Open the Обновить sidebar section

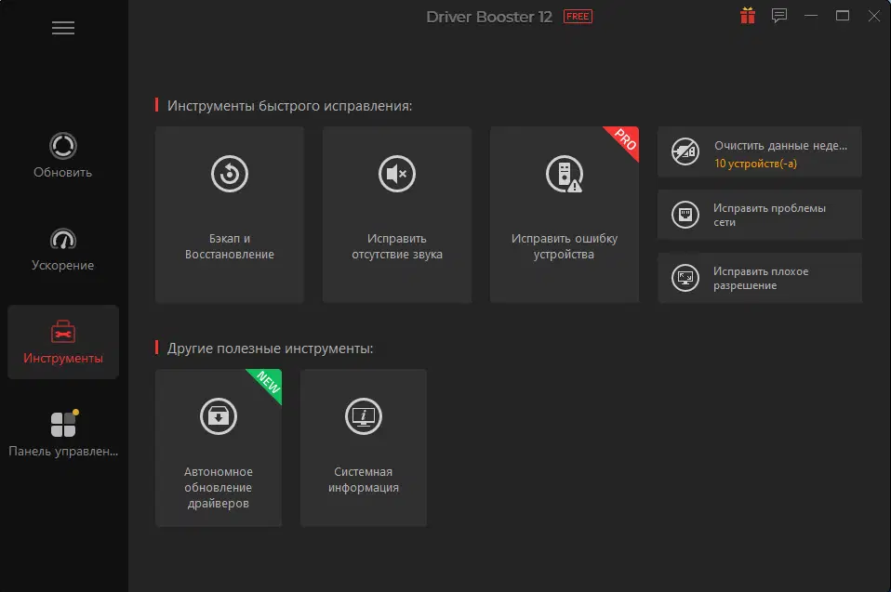[x=63, y=155]
